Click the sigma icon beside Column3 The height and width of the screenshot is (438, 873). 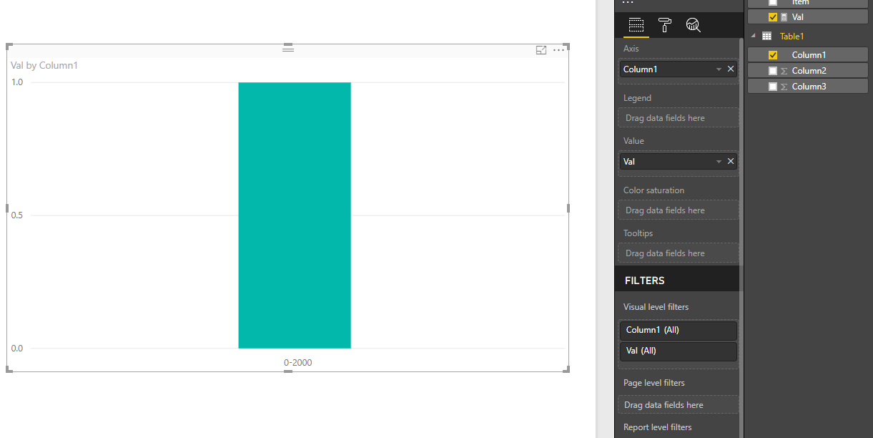pyautogui.click(x=784, y=87)
